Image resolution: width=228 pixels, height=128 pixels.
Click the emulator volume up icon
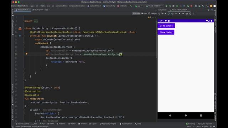[162, 14]
